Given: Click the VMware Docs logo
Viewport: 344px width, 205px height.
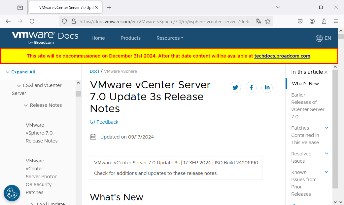Looking at the screenshot, I should (x=45, y=38).
